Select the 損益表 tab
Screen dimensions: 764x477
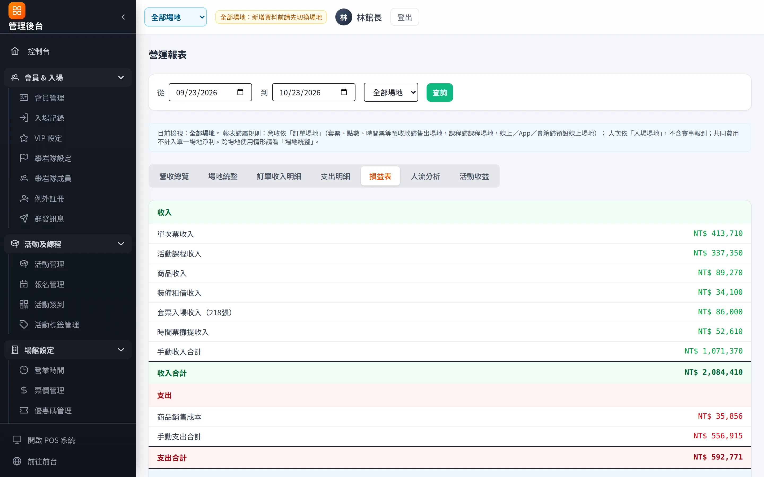point(380,176)
